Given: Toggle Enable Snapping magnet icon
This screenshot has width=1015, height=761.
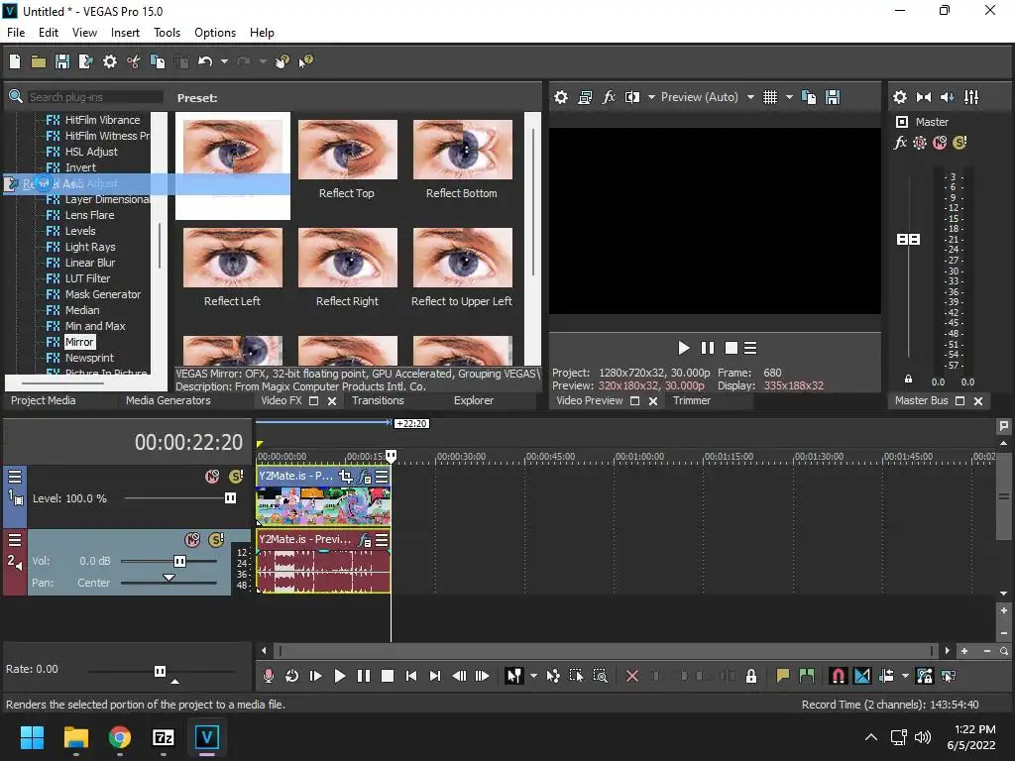Looking at the screenshot, I should point(839,676).
